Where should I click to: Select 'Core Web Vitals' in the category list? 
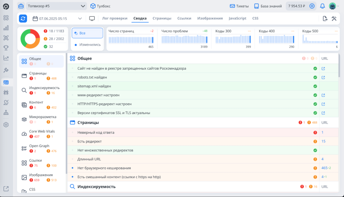pyautogui.click(x=42, y=131)
